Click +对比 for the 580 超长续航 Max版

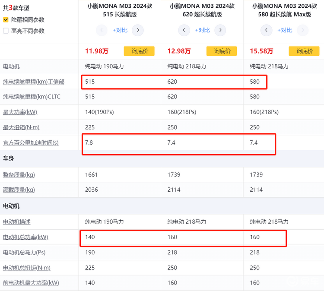click(x=285, y=30)
